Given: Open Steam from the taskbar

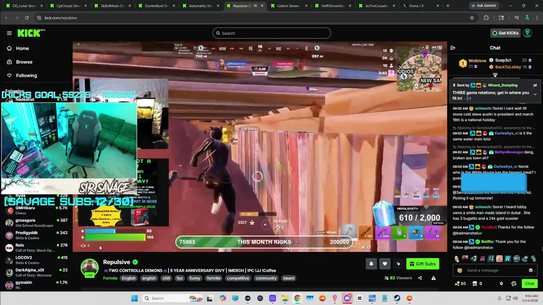Looking at the screenshot, I should (x=397, y=298).
